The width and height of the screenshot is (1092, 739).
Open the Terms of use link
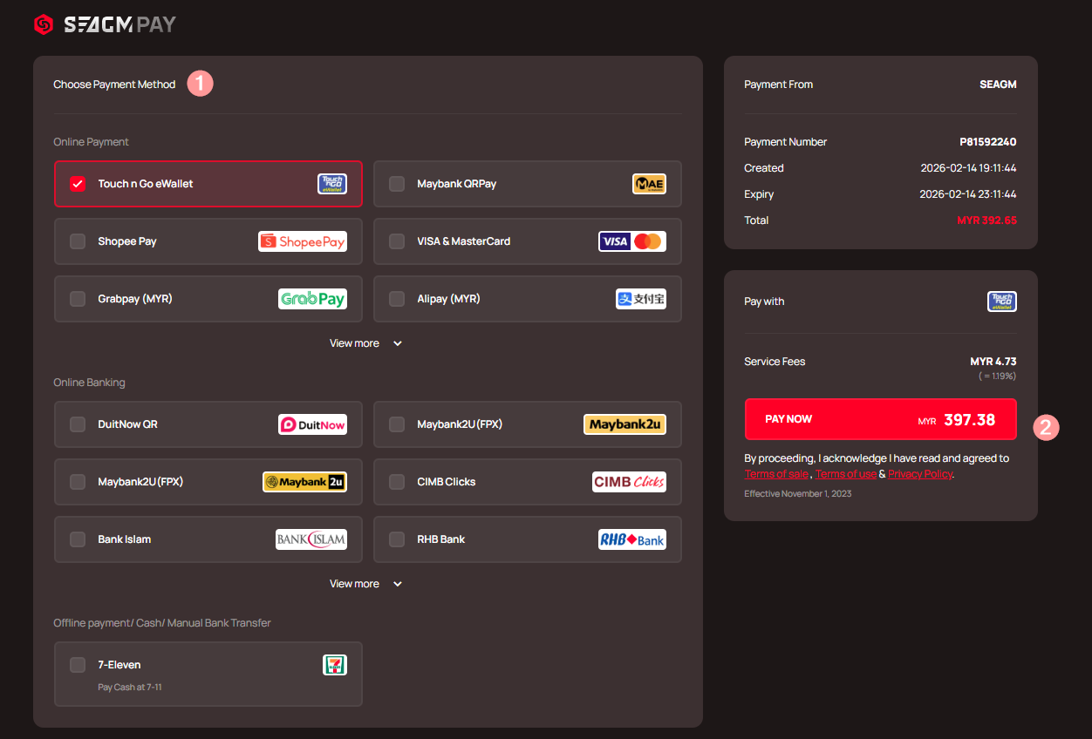click(845, 474)
